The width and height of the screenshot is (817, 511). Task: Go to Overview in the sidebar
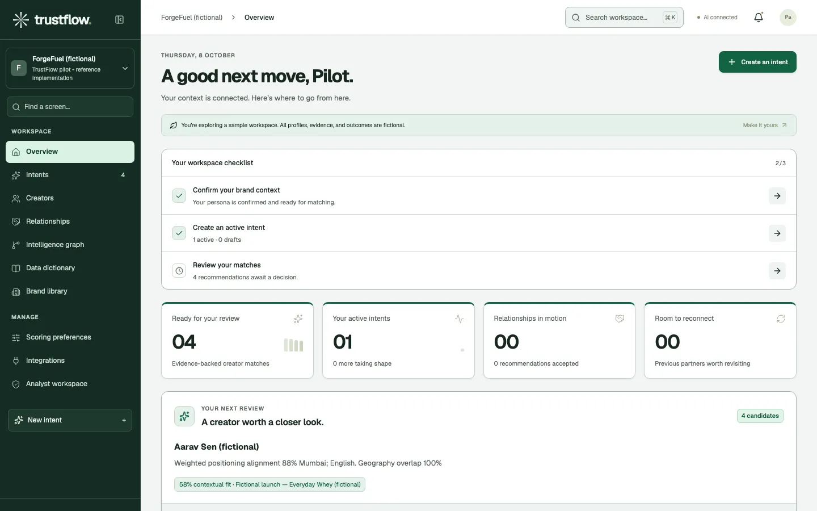point(70,152)
